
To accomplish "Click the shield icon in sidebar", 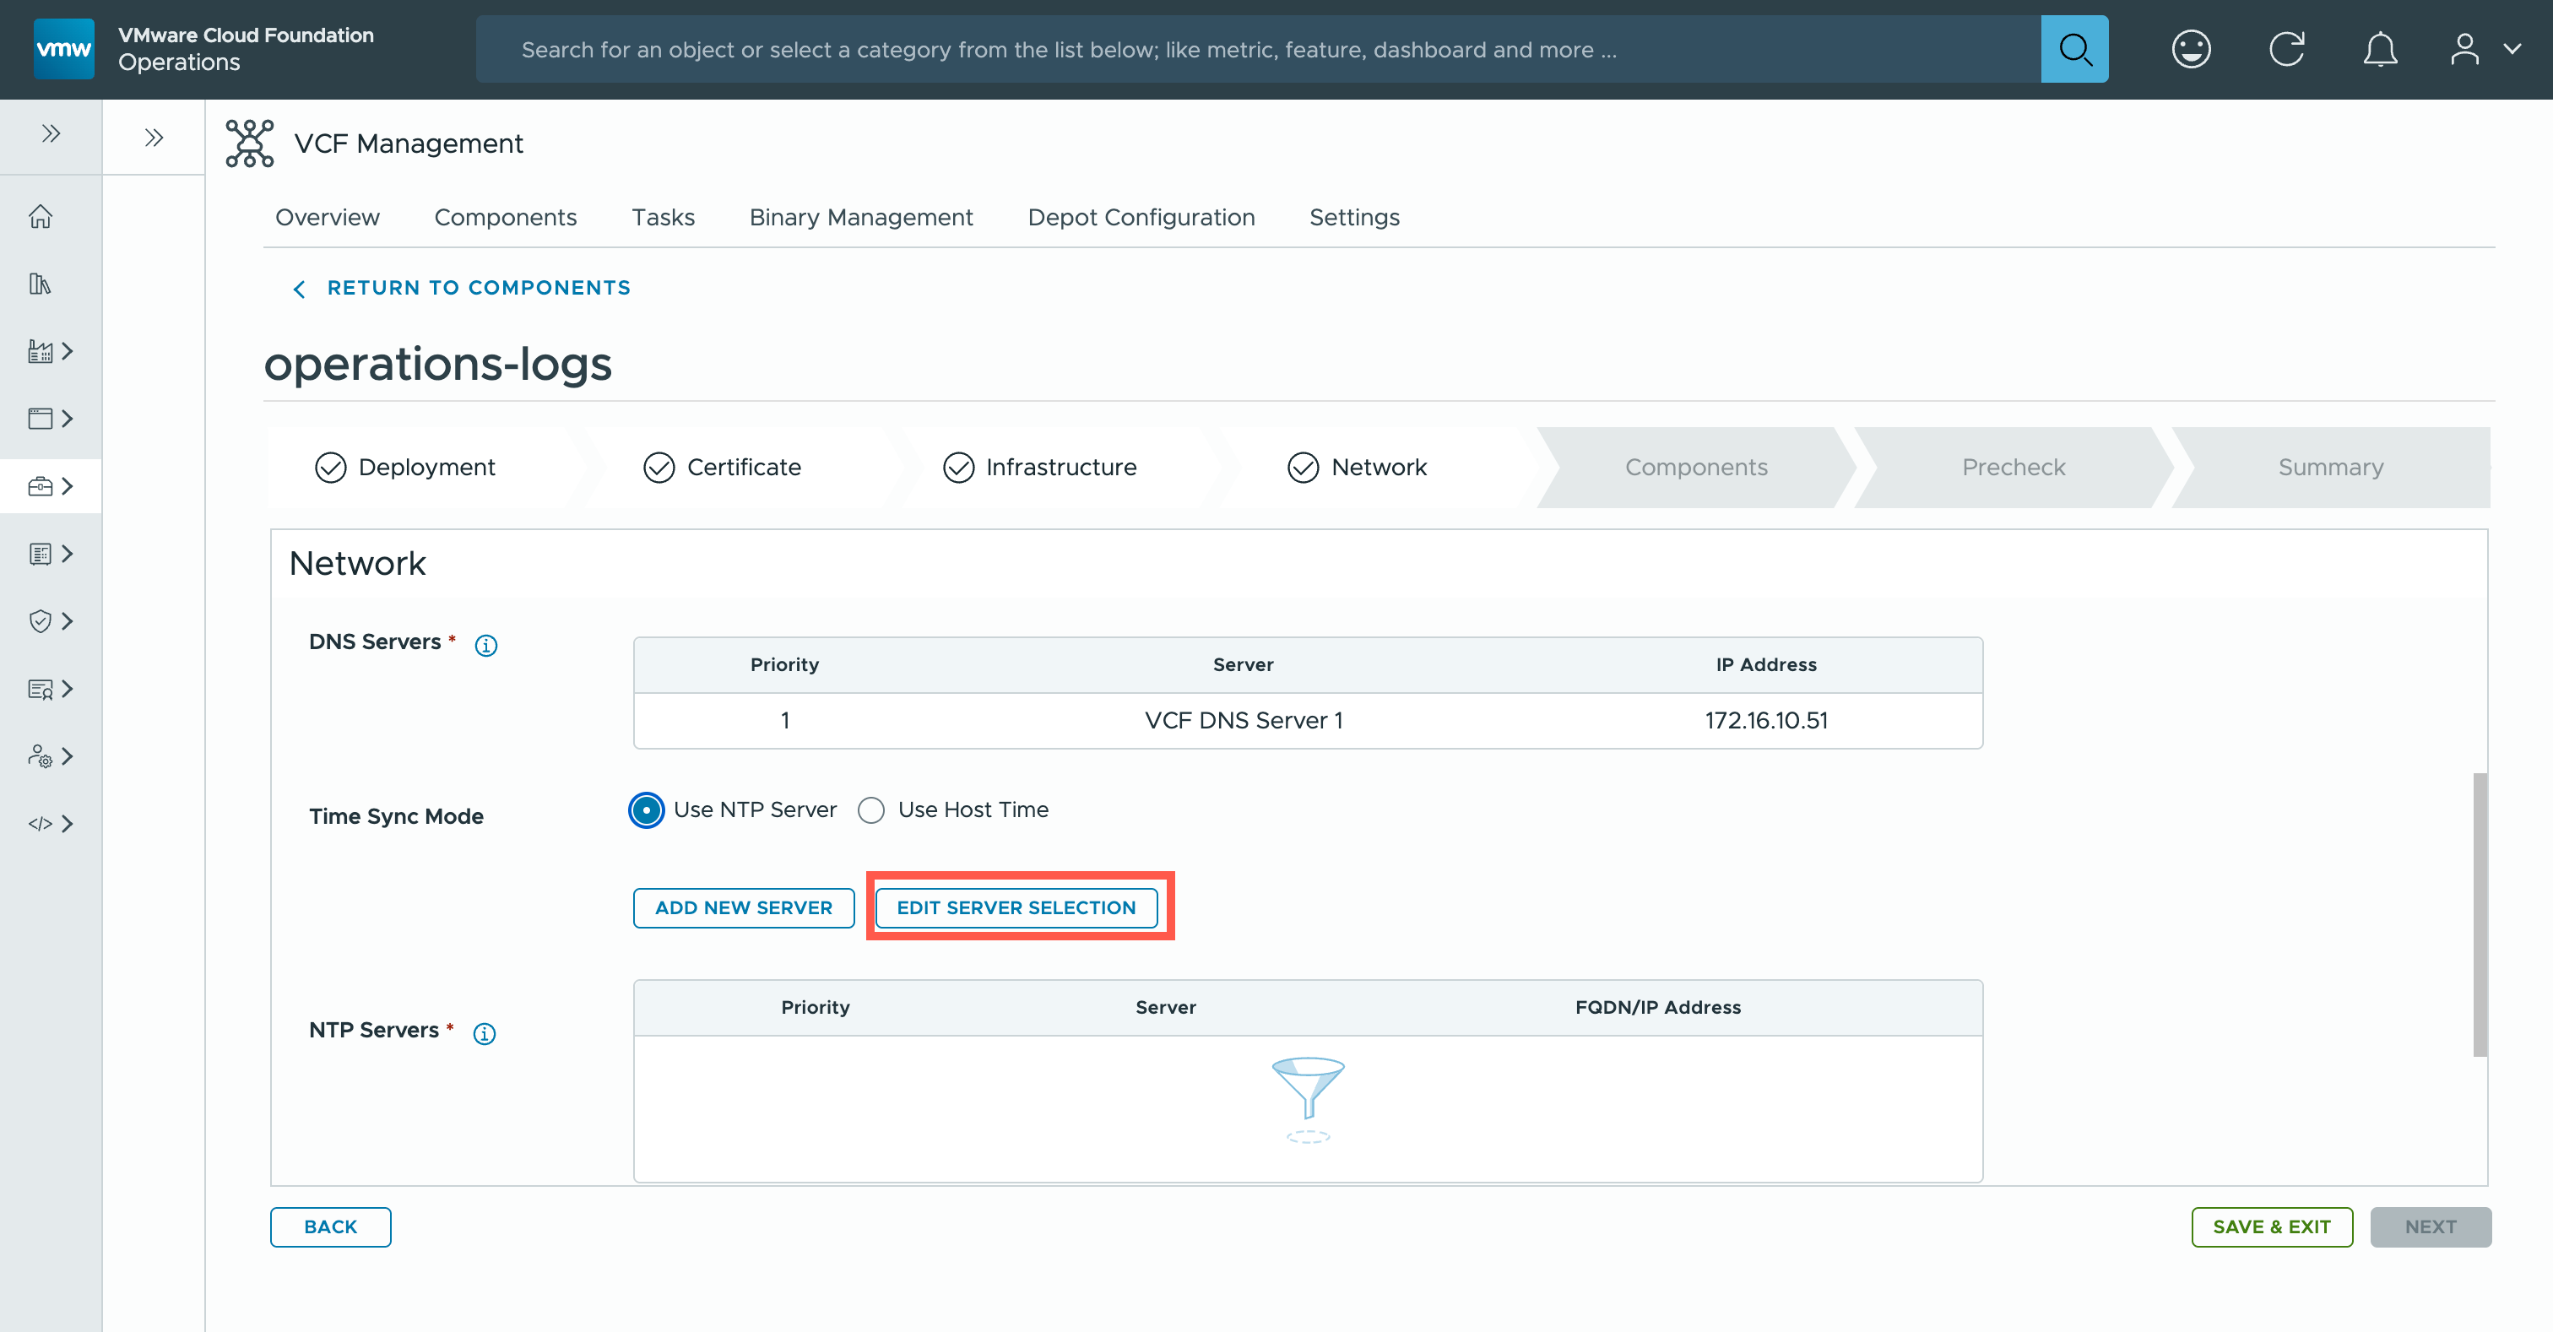I will tap(41, 621).
